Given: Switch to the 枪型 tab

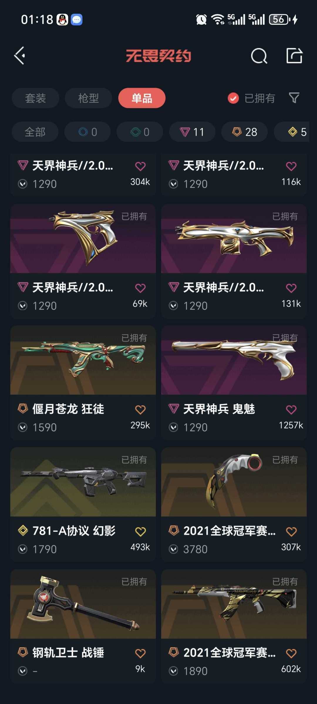Looking at the screenshot, I should coord(88,98).
